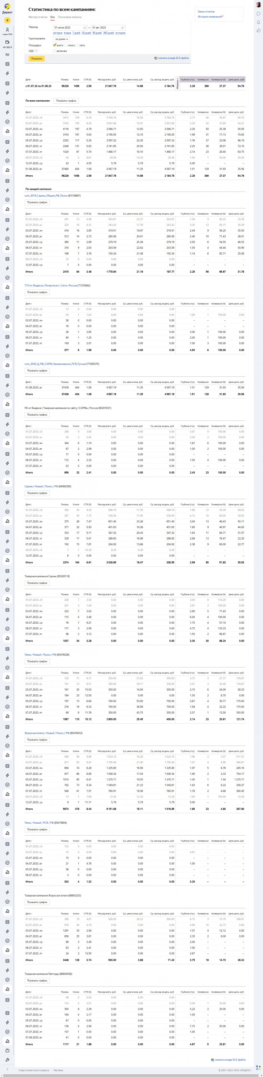The image size is (263, 1077).
Task: Open the wallet balance 44 368 ₽
Action: pyautogui.click(x=7, y=44)
